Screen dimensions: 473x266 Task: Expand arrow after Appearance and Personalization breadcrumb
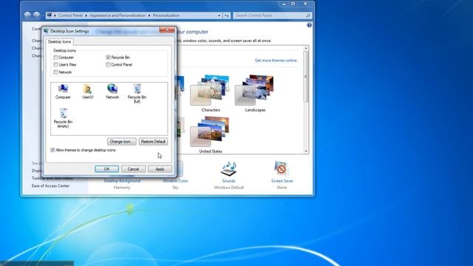point(149,16)
